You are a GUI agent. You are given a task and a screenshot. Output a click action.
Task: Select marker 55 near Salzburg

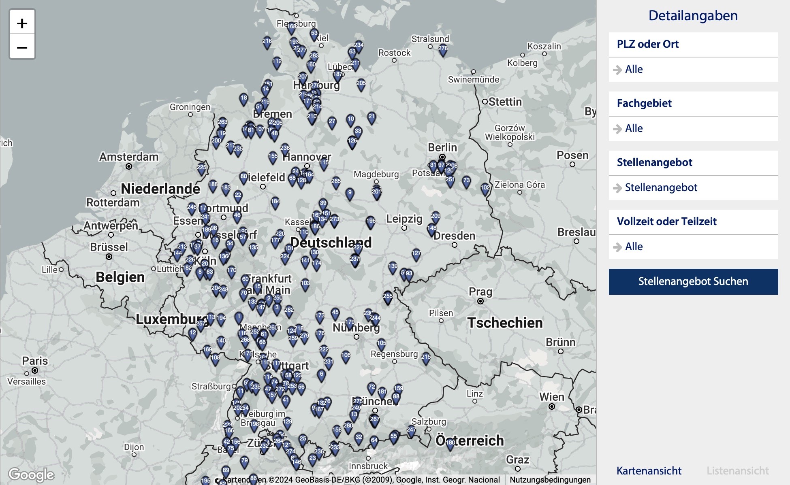[x=393, y=436]
